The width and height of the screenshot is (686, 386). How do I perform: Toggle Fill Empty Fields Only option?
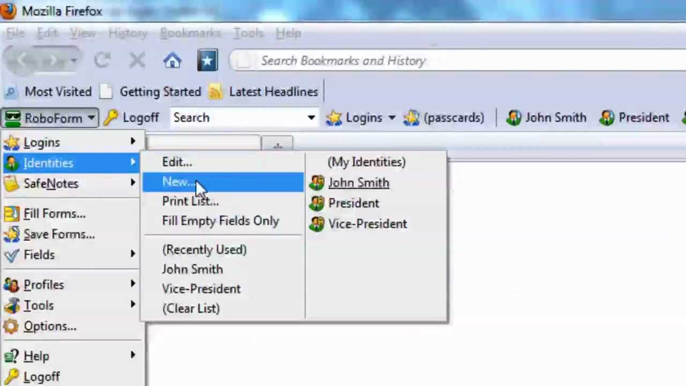[220, 221]
